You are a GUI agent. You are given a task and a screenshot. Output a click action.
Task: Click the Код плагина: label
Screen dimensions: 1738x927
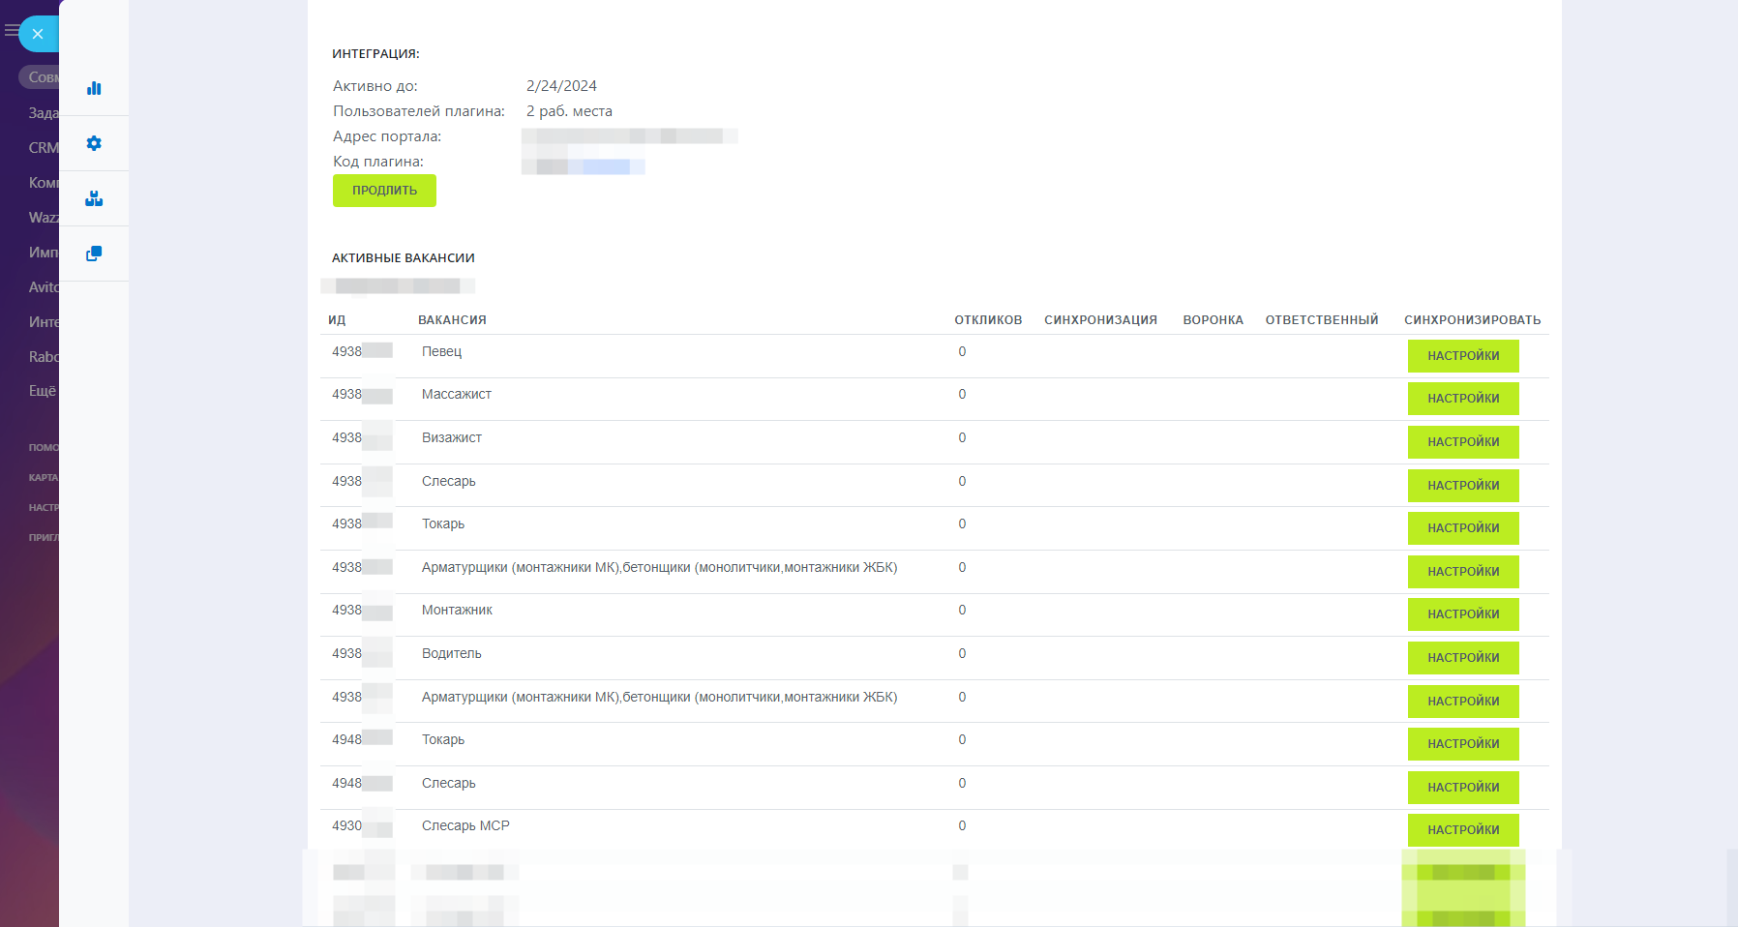coord(378,162)
